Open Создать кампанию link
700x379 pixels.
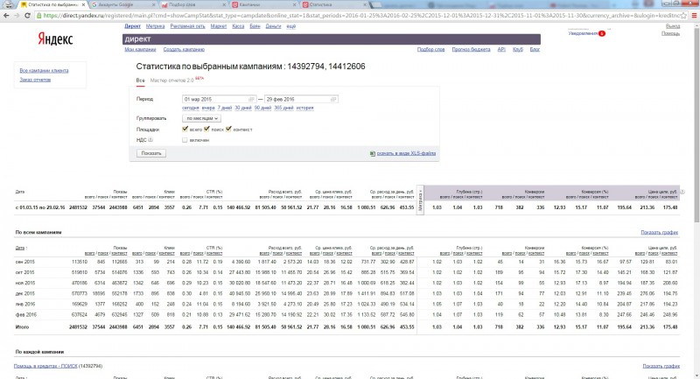pyautogui.click(x=184, y=50)
